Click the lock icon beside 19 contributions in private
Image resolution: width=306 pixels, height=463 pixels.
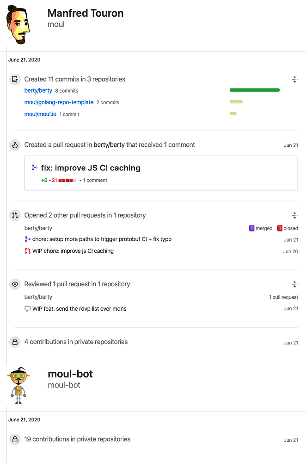click(15, 439)
